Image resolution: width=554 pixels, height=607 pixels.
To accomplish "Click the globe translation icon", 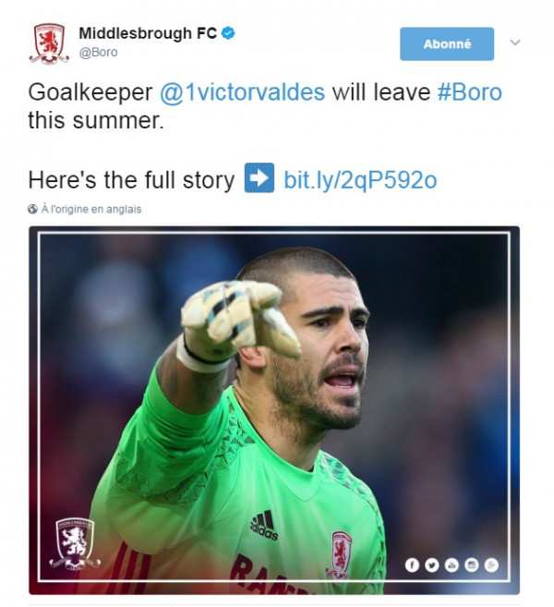I will (32, 209).
